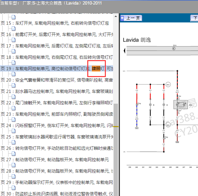This screenshot has width=198, height=196.
Task: Open page 27 制动信号灯开关 entry
Action: pyautogui.click(x=55, y=160)
